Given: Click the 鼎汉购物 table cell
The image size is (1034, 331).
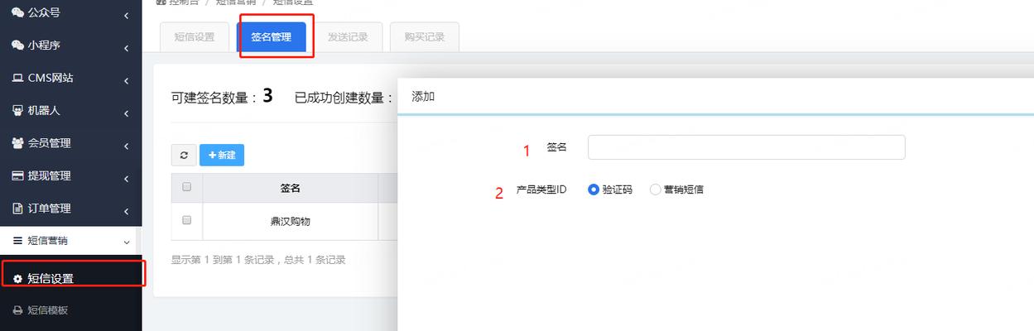Looking at the screenshot, I should point(290,221).
